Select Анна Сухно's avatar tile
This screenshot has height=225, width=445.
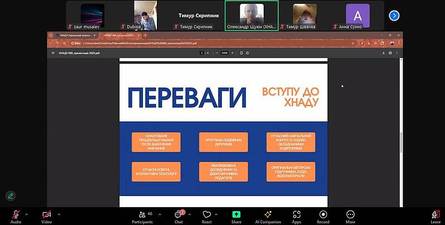[358, 16]
